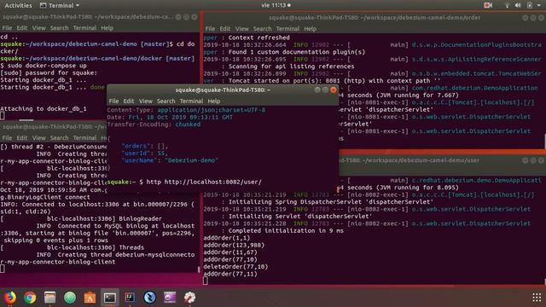This screenshot has width=546, height=307.
Task: Open the volume speaker indicator
Action: (x=518, y=5)
